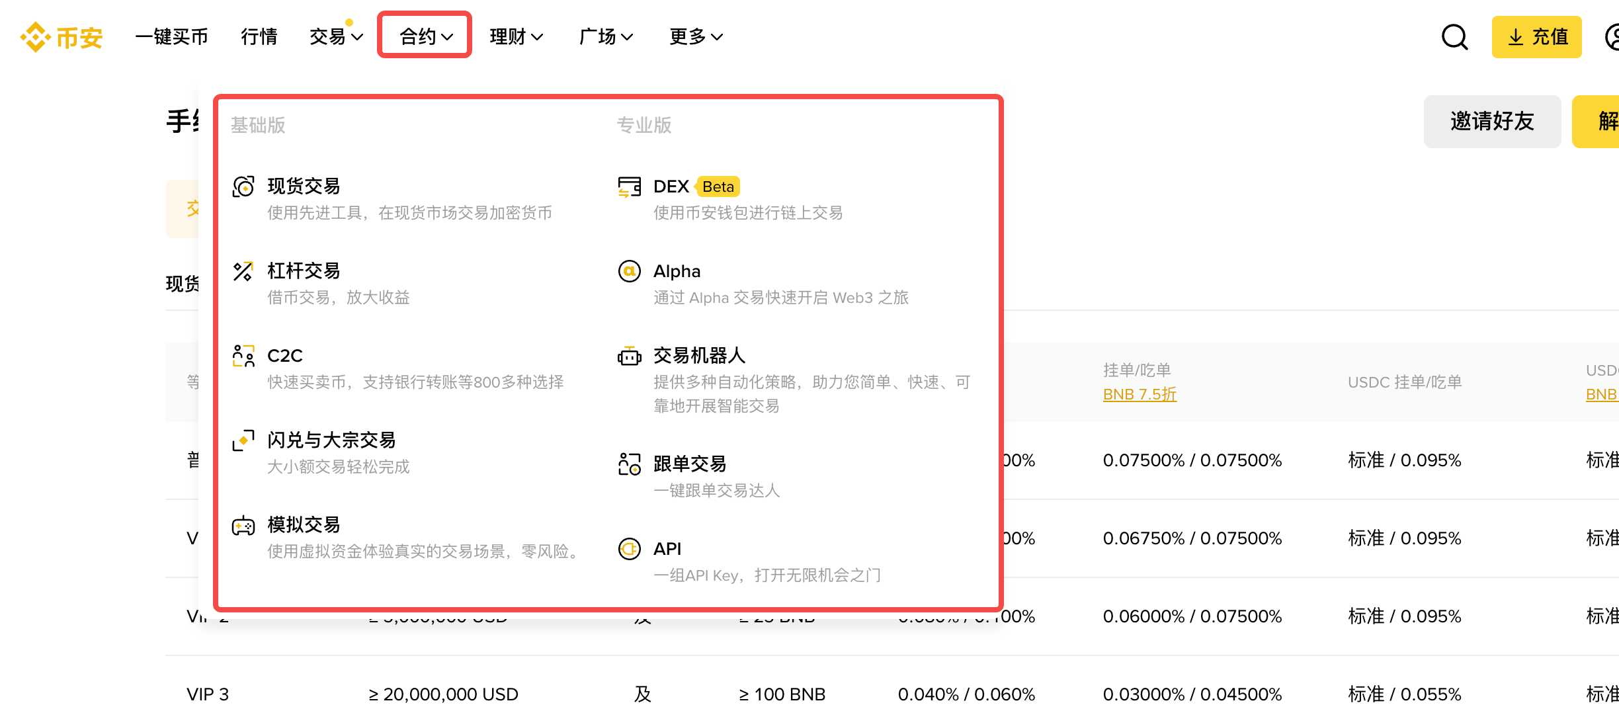1619x705 pixels.
Task: Click the API key icon
Action: tap(629, 548)
